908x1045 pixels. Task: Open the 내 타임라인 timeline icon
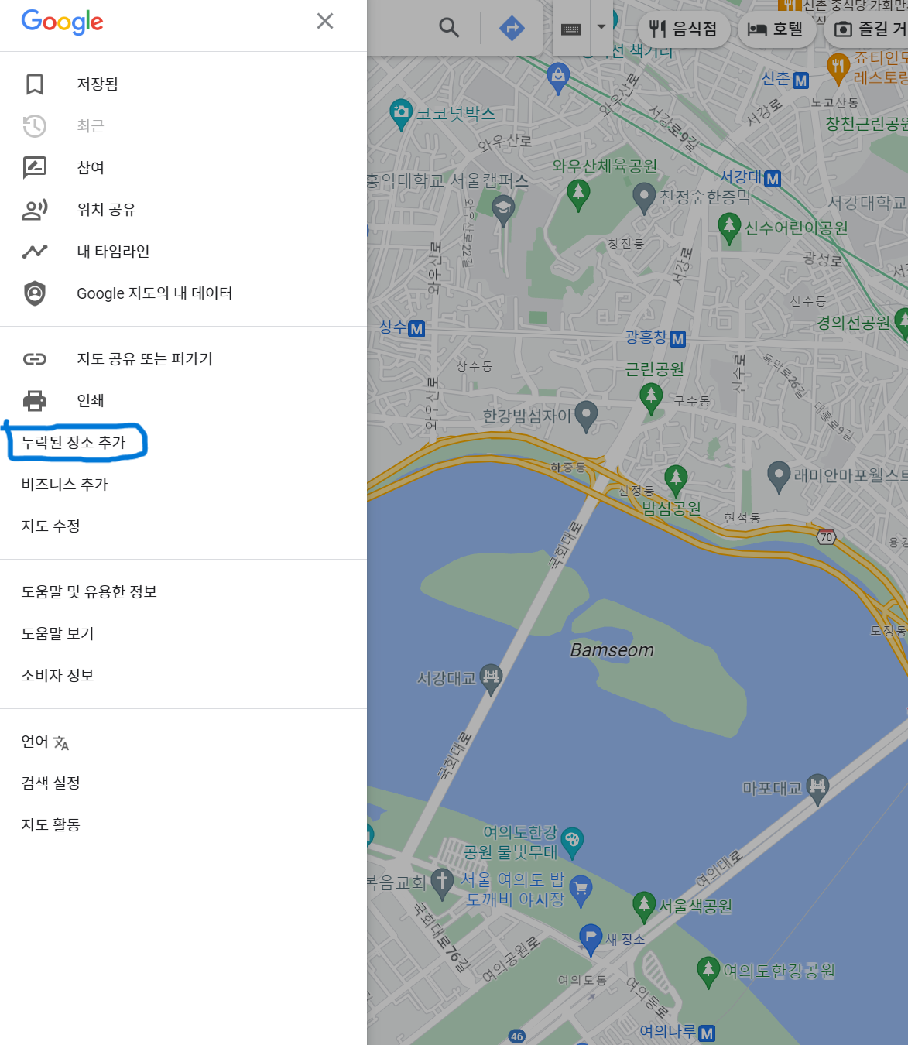click(34, 251)
